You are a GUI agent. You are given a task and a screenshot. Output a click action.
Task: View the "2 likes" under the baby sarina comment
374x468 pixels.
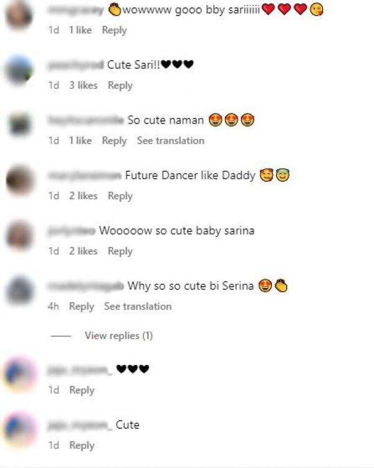pos(83,251)
